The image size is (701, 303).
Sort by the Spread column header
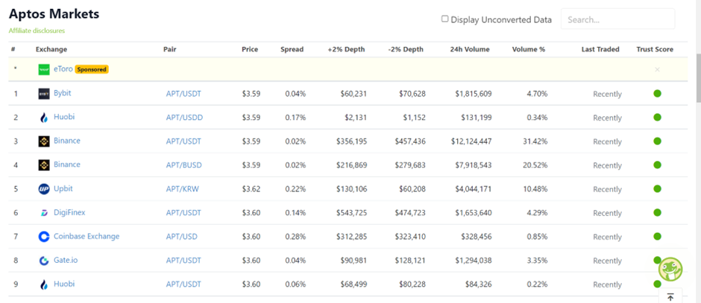292,50
